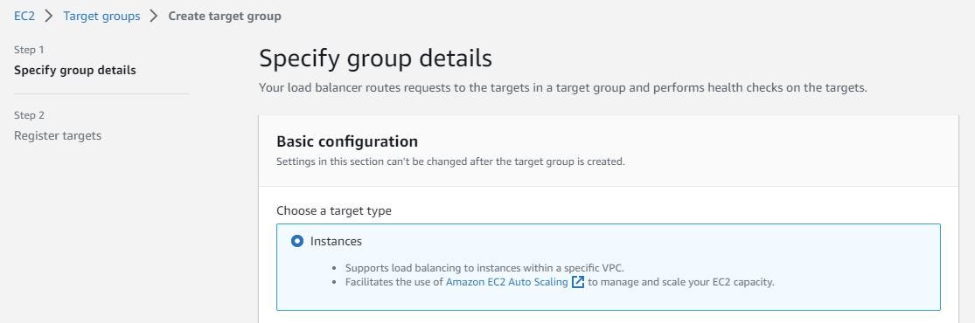This screenshot has height=323, width=975.
Task: Click the Instances option label
Action: coord(336,241)
